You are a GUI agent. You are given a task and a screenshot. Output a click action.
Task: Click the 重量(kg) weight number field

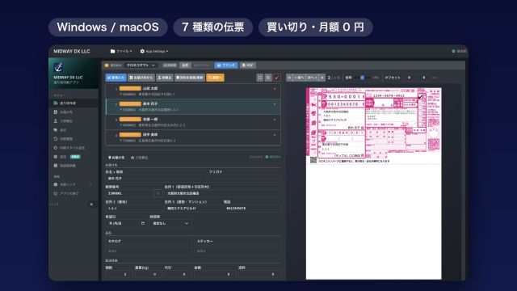(148, 275)
